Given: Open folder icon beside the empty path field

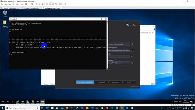Looking at the screenshot, I should (132, 57).
